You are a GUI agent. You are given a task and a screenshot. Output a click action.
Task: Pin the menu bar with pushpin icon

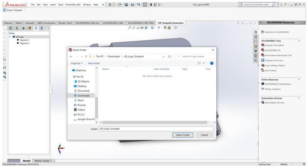103,5
